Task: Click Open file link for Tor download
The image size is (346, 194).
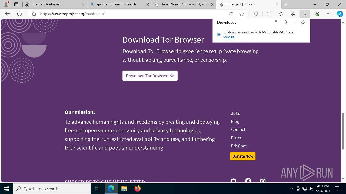Action: (229, 37)
